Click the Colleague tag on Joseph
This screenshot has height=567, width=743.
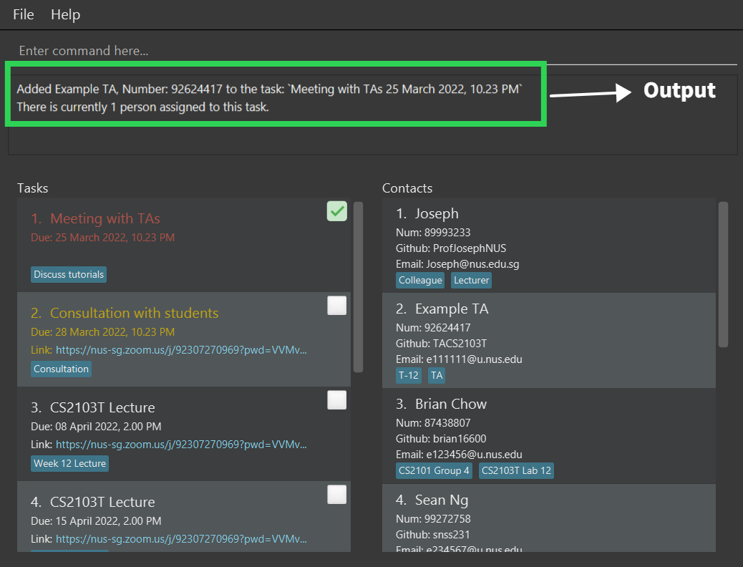point(420,280)
